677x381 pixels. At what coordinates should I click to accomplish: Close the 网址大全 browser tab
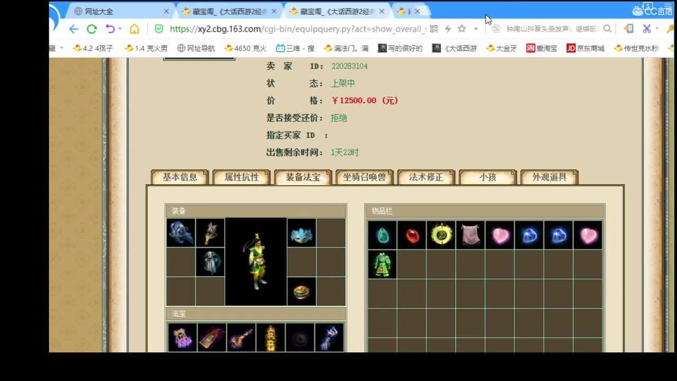(x=166, y=11)
